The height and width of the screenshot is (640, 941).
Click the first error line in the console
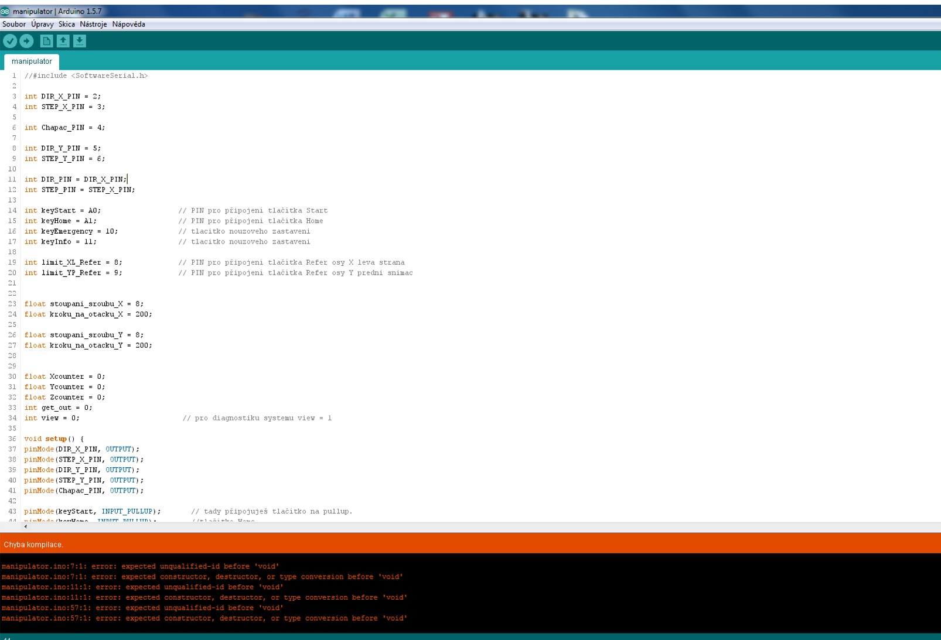140,566
